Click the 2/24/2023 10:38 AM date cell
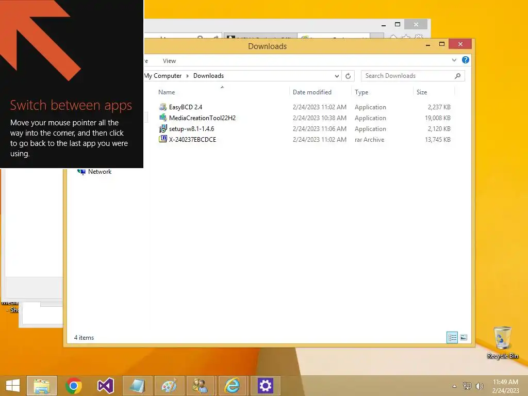The height and width of the screenshot is (396, 528). 319,118
